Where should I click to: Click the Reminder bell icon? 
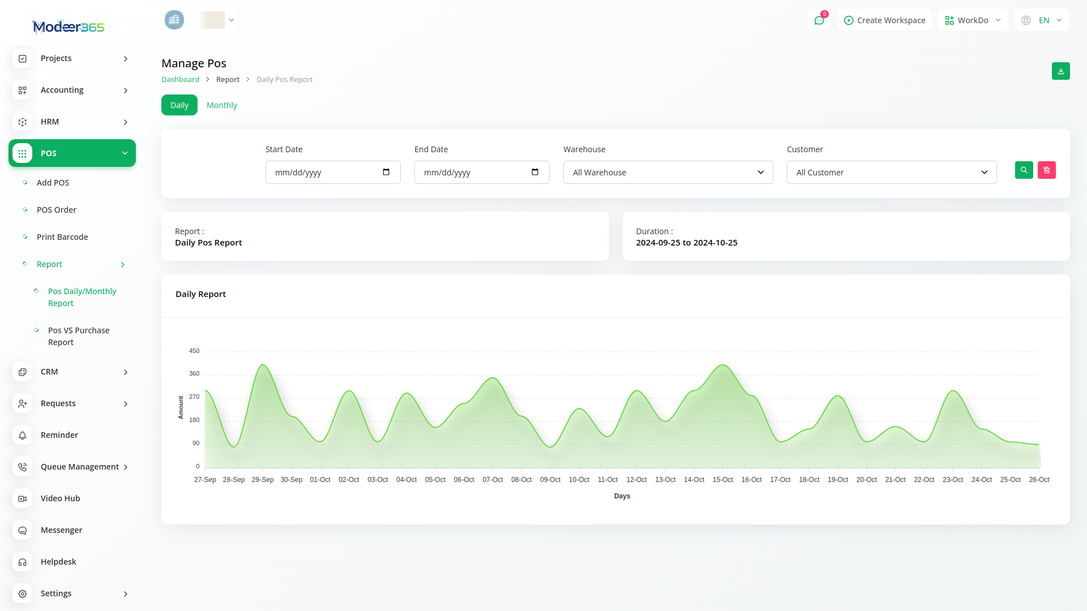(x=23, y=435)
